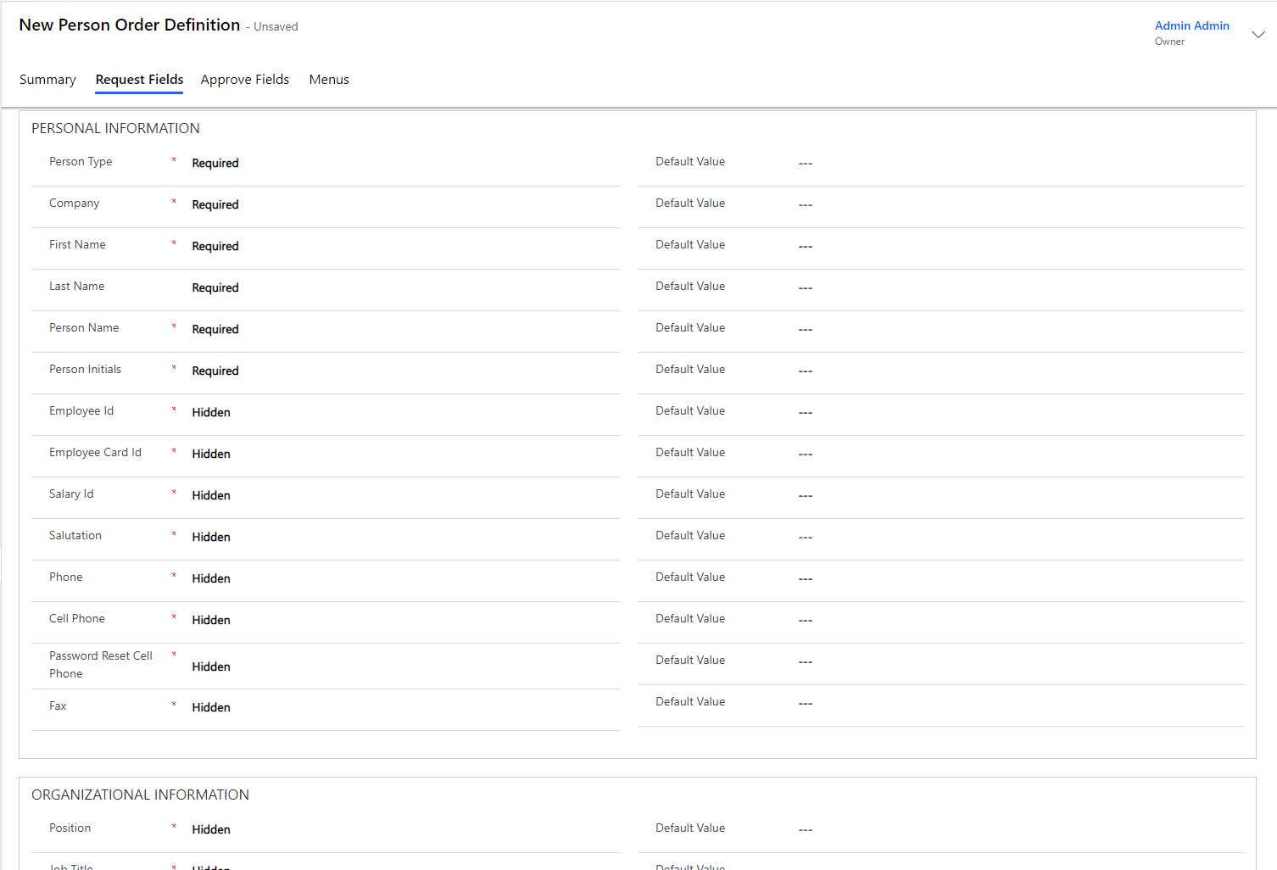Click the Phone field Hidden value
The width and height of the screenshot is (1277, 870).
(211, 579)
